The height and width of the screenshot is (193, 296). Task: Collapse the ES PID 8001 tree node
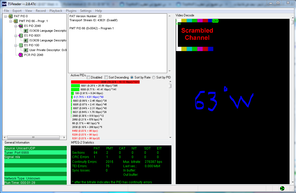[16, 35]
